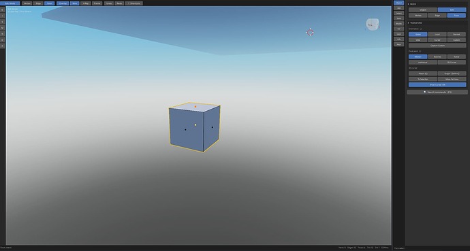Viewport: 470px width, 251px height.
Task: Set orientation to Global
Action: 418,35
